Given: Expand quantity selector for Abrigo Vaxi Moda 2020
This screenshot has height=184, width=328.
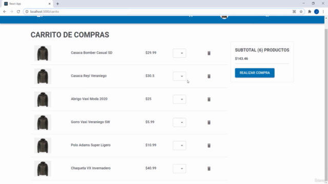Looking at the screenshot, I should [x=179, y=99].
